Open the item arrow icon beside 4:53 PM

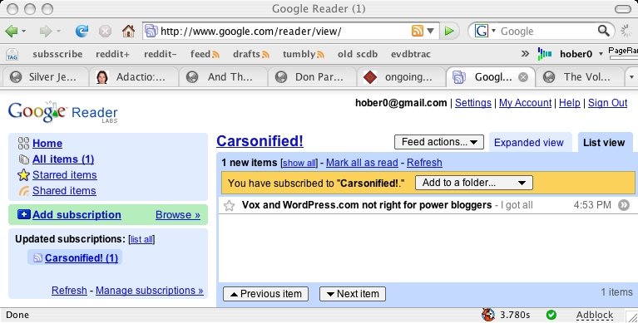[624, 205]
